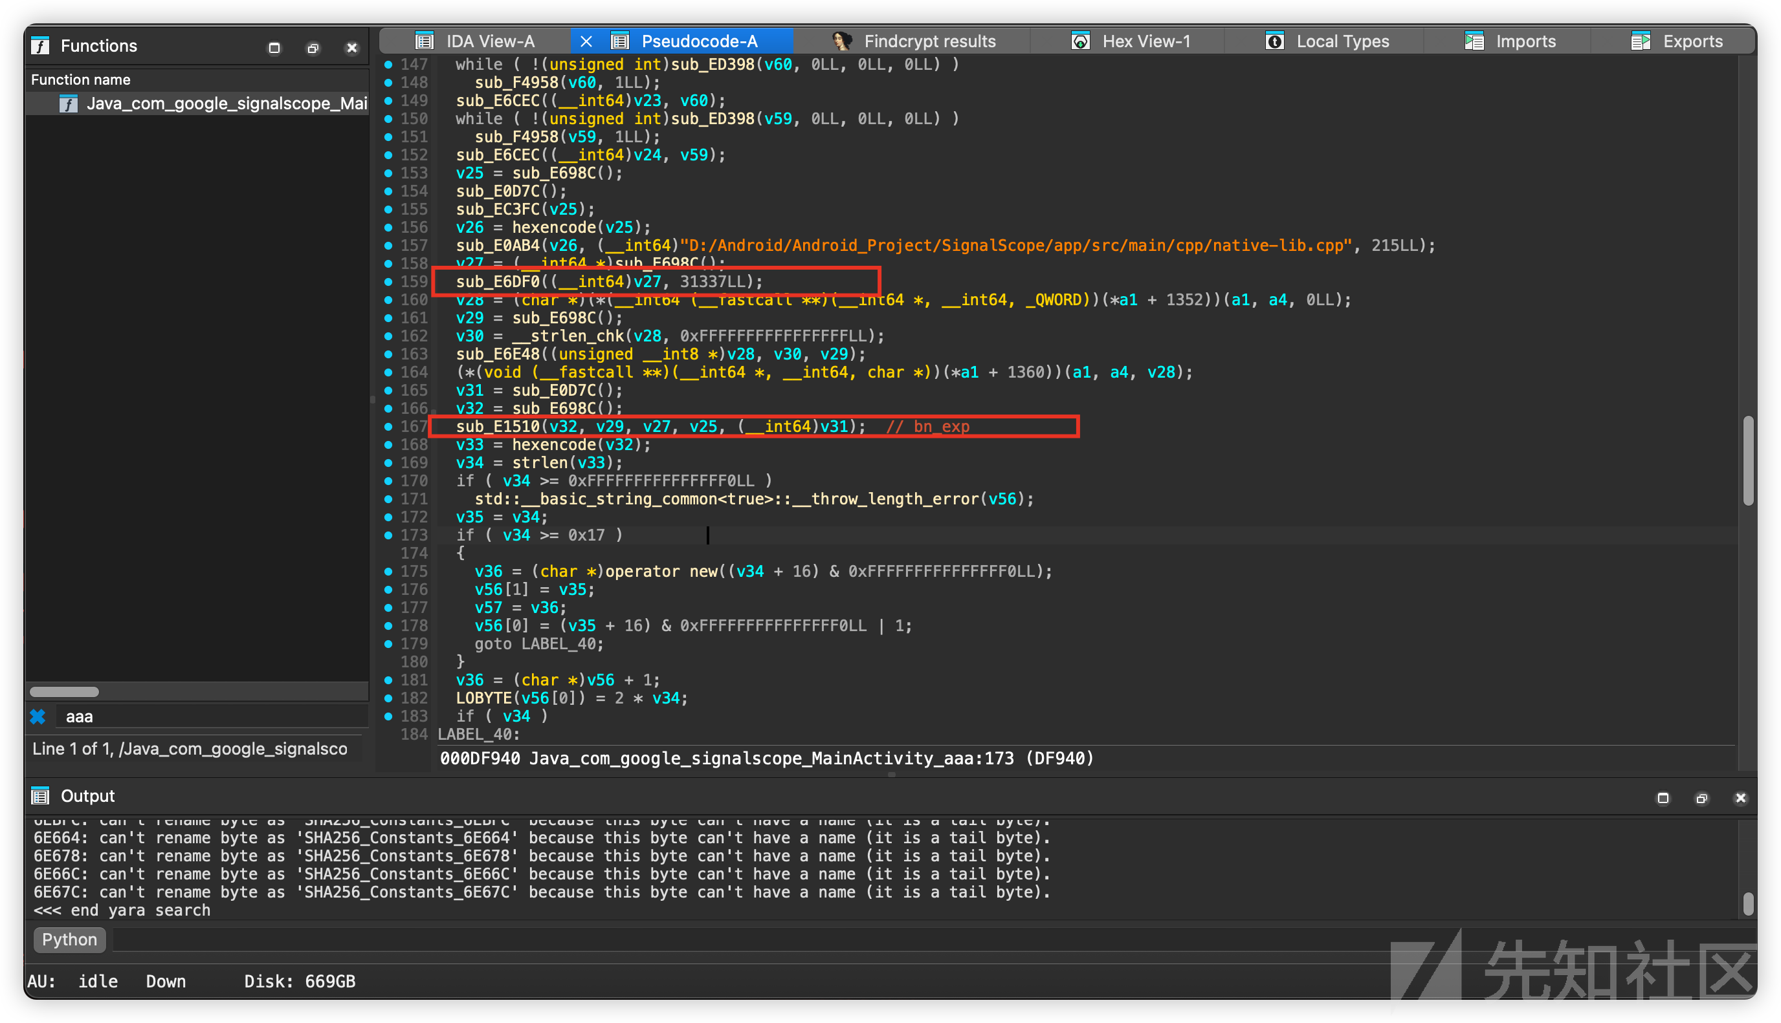Click the Local Types tab icon
The image size is (1781, 1023).
tap(1275, 41)
